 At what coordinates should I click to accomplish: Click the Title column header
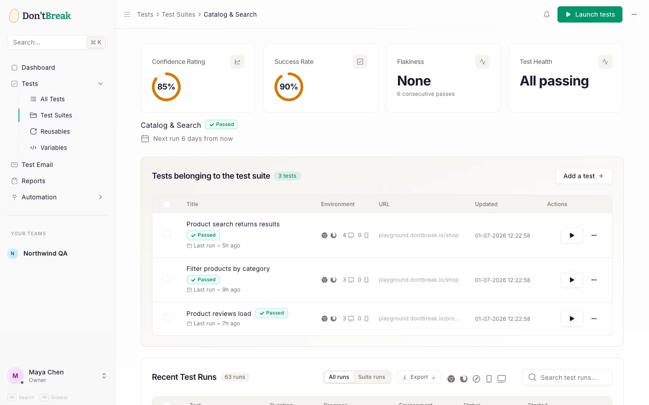[x=192, y=204]
